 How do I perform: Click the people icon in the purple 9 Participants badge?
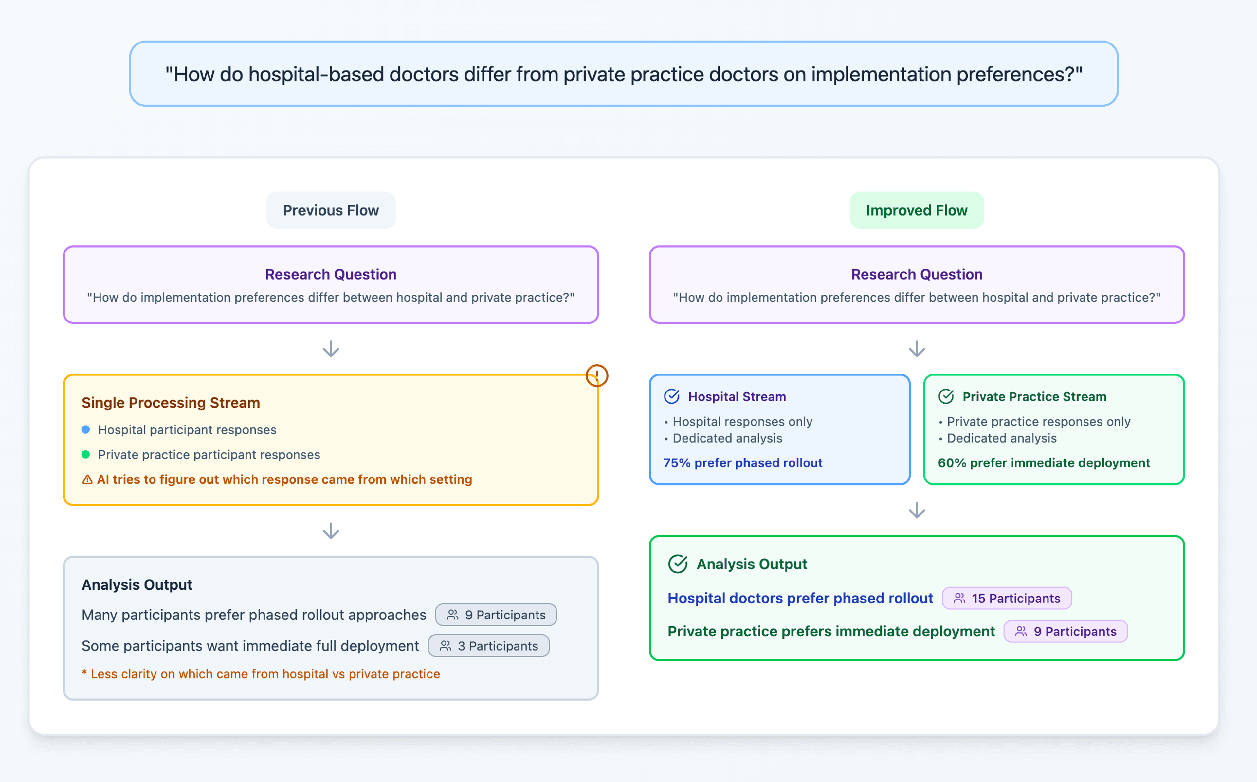coord(1021,632)
